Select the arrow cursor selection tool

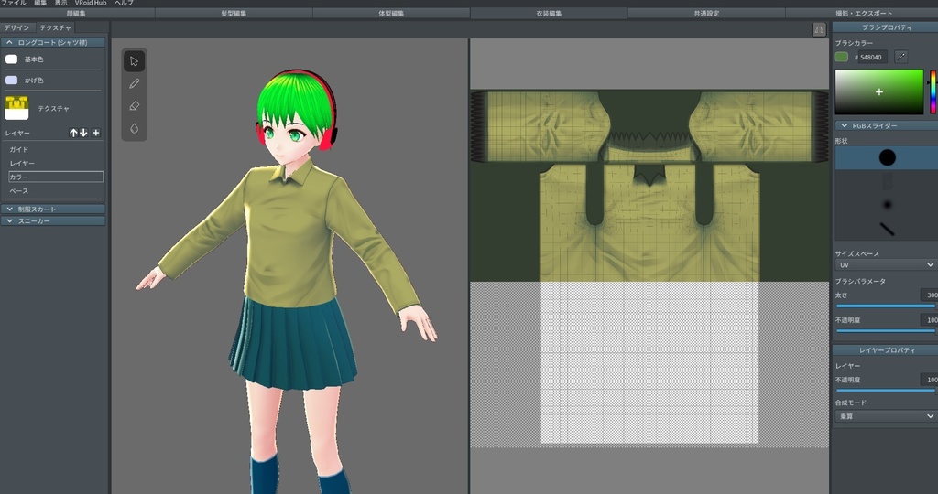tap(134, 61)
